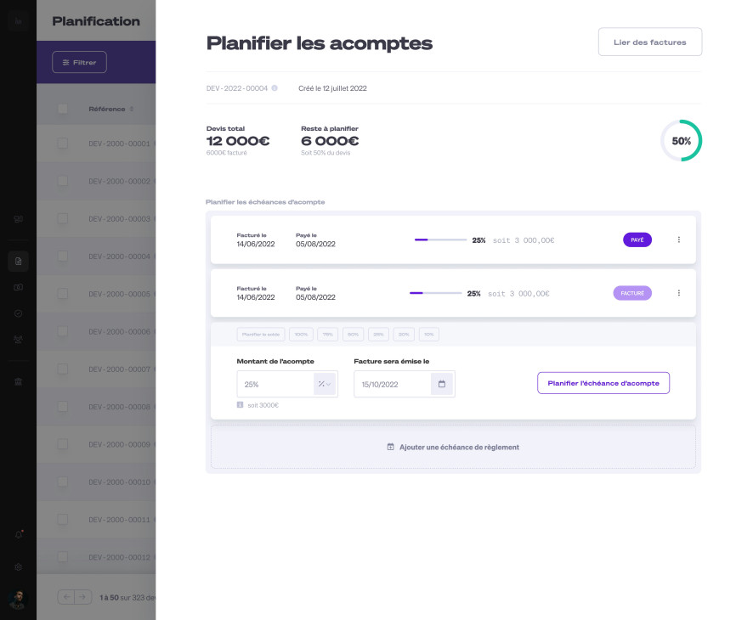Image resolution: width=753 pixels, height=620 pixels.
Task: Click Lier des factures button
Action: pos(649,42)
